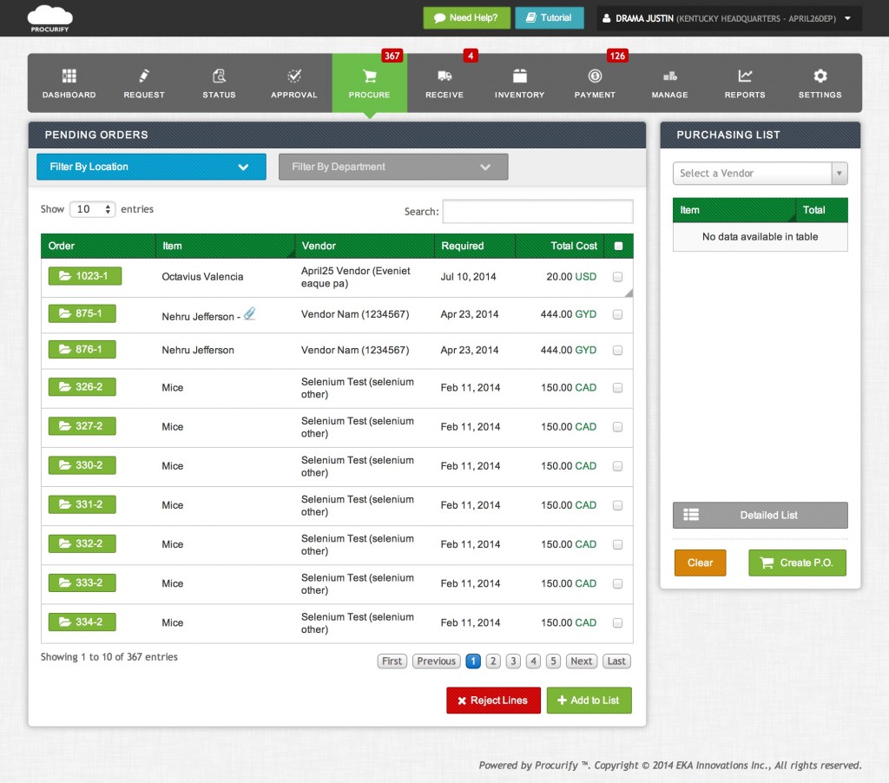Open order 331-2

82,504
